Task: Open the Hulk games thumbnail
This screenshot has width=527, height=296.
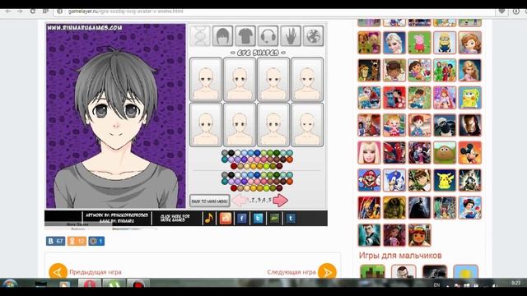Action: pos(394,208)
